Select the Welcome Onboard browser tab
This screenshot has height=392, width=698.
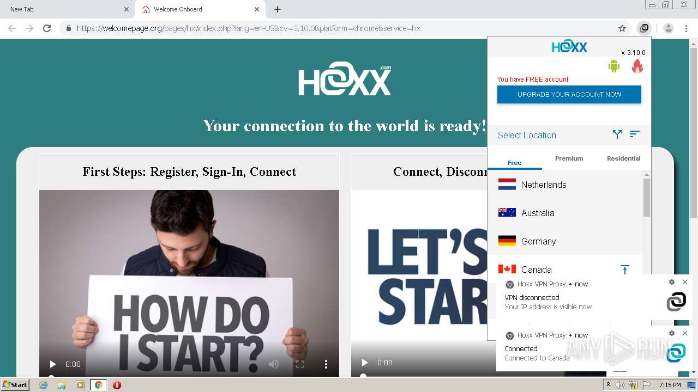[x=199, y=9]
